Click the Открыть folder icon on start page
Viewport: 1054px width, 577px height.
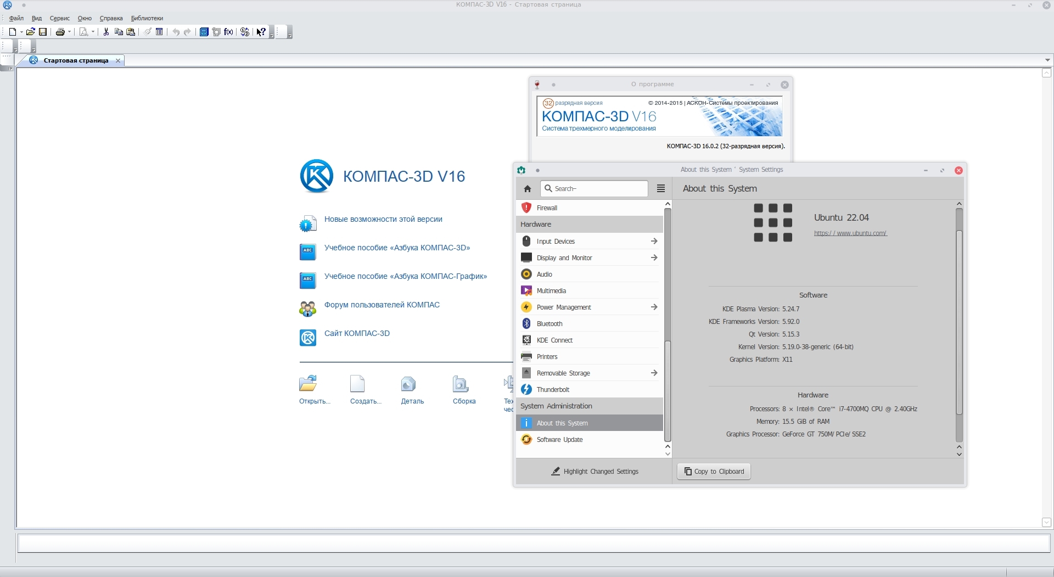[x=308, y=383]
